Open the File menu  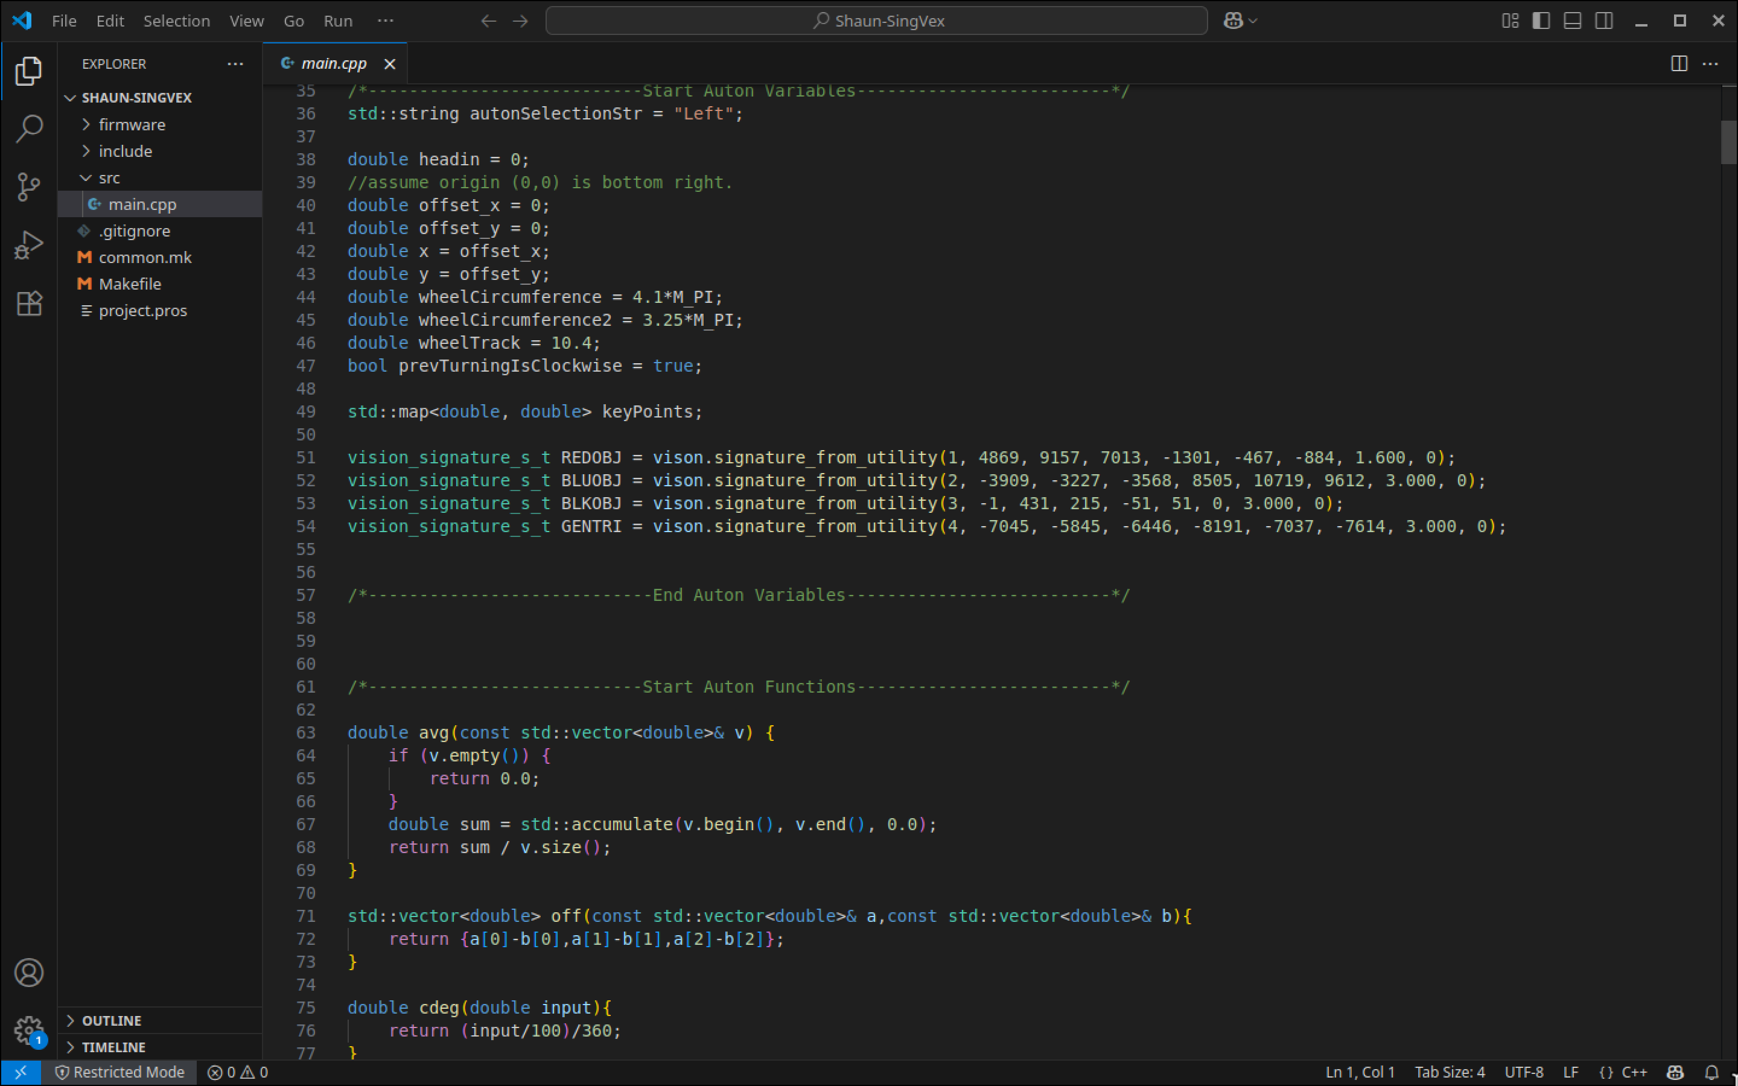pos(64,21)
